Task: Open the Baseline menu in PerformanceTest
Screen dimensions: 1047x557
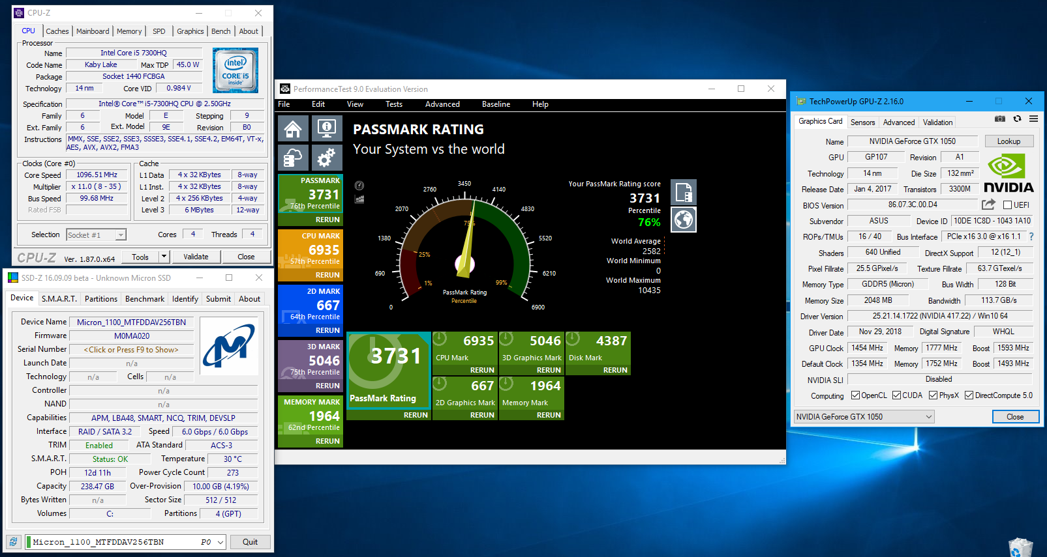Action: [496, 104]
